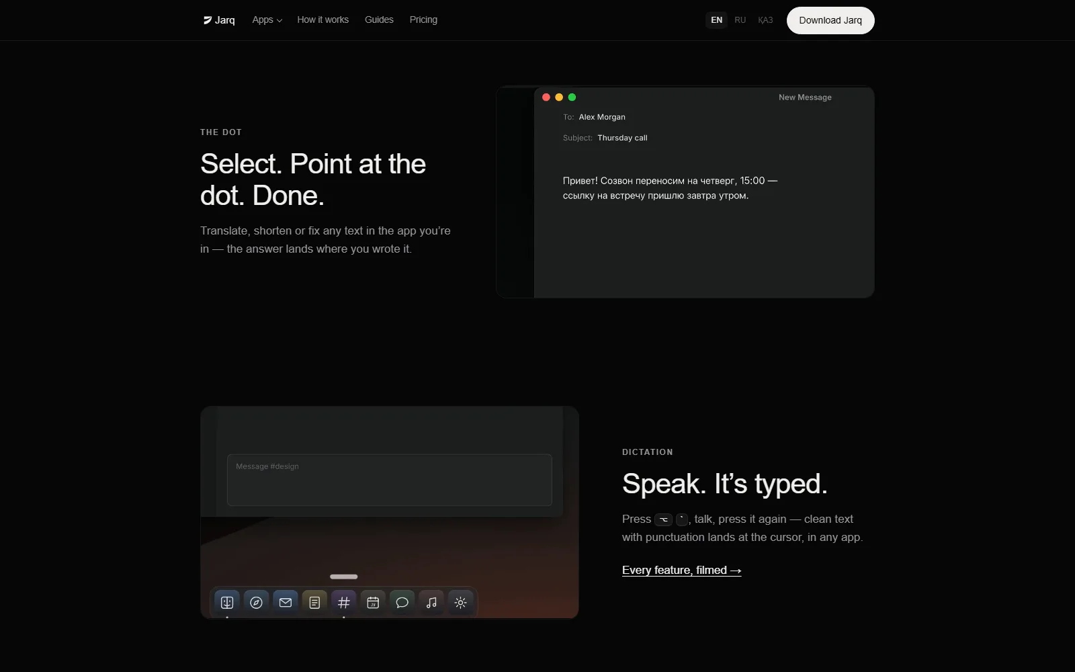Open the Safari compass icon in the dock
The image size is (1075, 672).
(256, 603)
